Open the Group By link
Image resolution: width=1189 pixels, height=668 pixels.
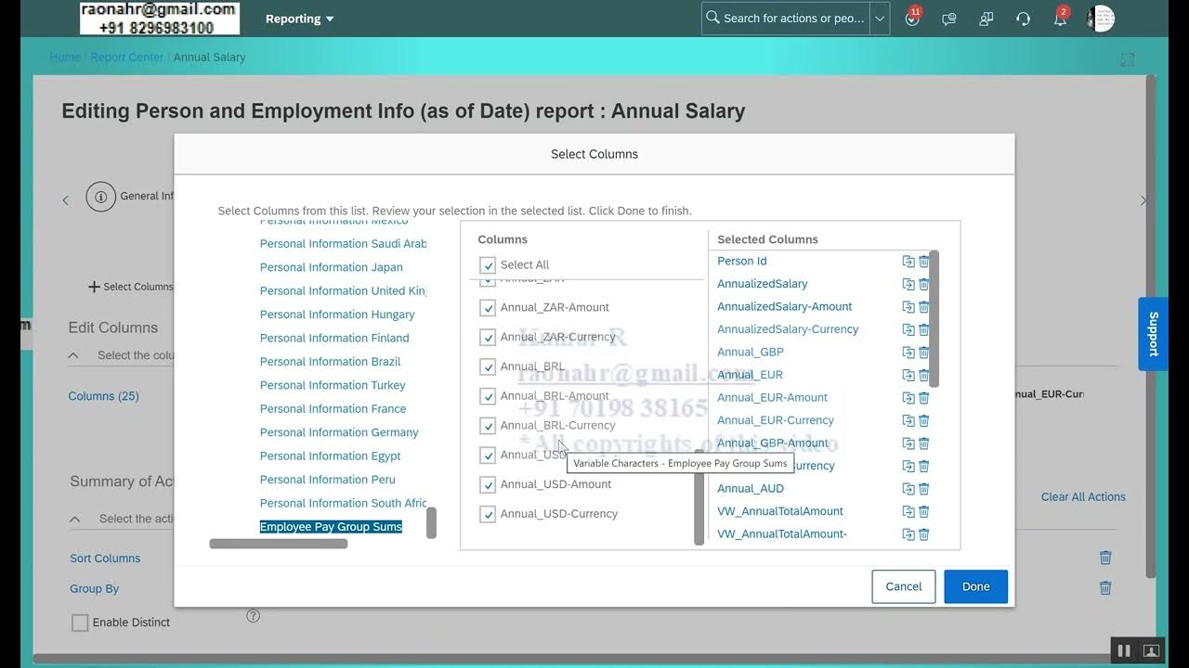[x=94, y=589]
